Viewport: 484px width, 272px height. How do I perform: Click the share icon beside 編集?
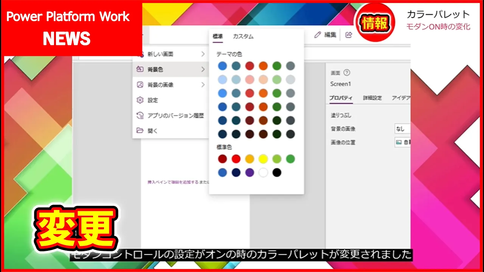(x=349, y=35)
